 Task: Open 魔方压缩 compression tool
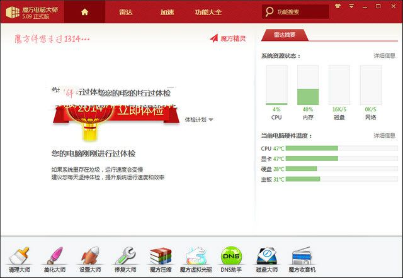pos(161,259)
